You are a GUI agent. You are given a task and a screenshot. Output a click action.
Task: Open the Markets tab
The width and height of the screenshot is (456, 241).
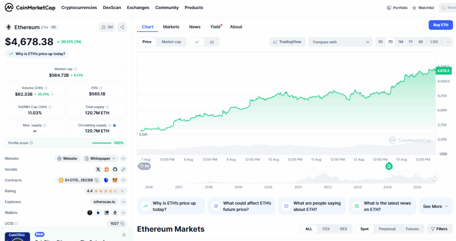(x=171, y=27)
